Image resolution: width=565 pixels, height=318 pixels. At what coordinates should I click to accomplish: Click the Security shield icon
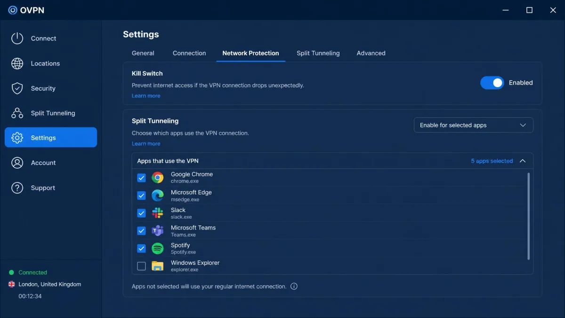(17, 89)
